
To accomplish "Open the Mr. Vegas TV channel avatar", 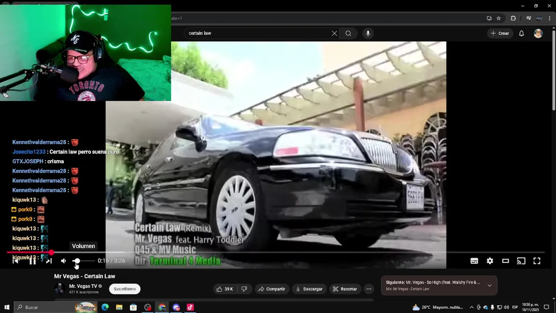I will tap(60, 289).
